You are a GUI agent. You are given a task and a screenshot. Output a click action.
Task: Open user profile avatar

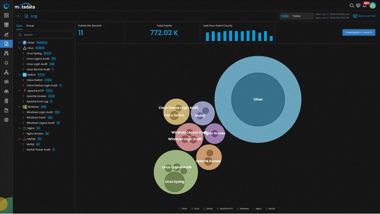coord(373,5)
